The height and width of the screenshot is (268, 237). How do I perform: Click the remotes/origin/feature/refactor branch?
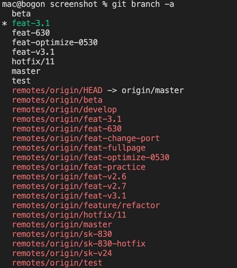[x=86, y=205]
